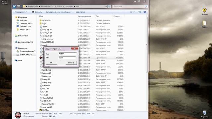Image resolution: width=212 pixels, height=119 pixels.
Task: Close the Создание профиля dialog
Action: (75, 48)
